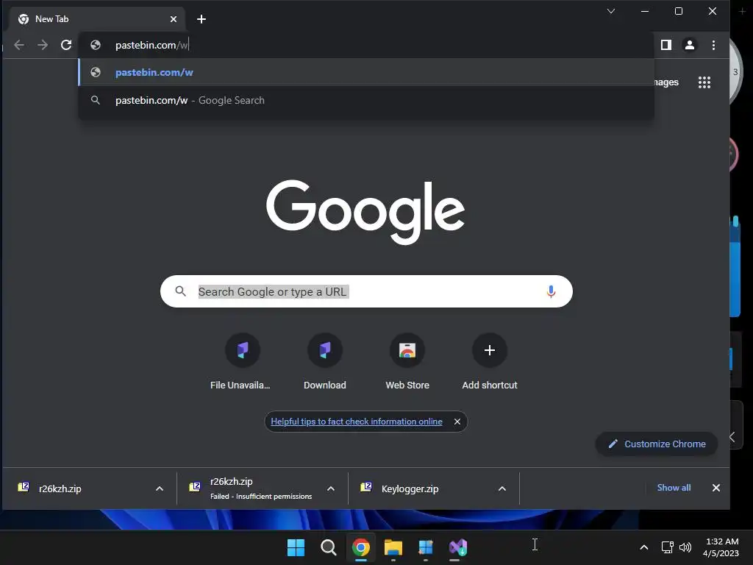Click the volume icon in system tray
Viewport: 753px width, 565px height.
coord(685,547)
